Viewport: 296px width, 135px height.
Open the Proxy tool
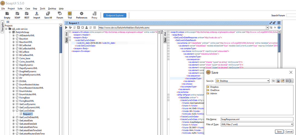pos(94,15)
